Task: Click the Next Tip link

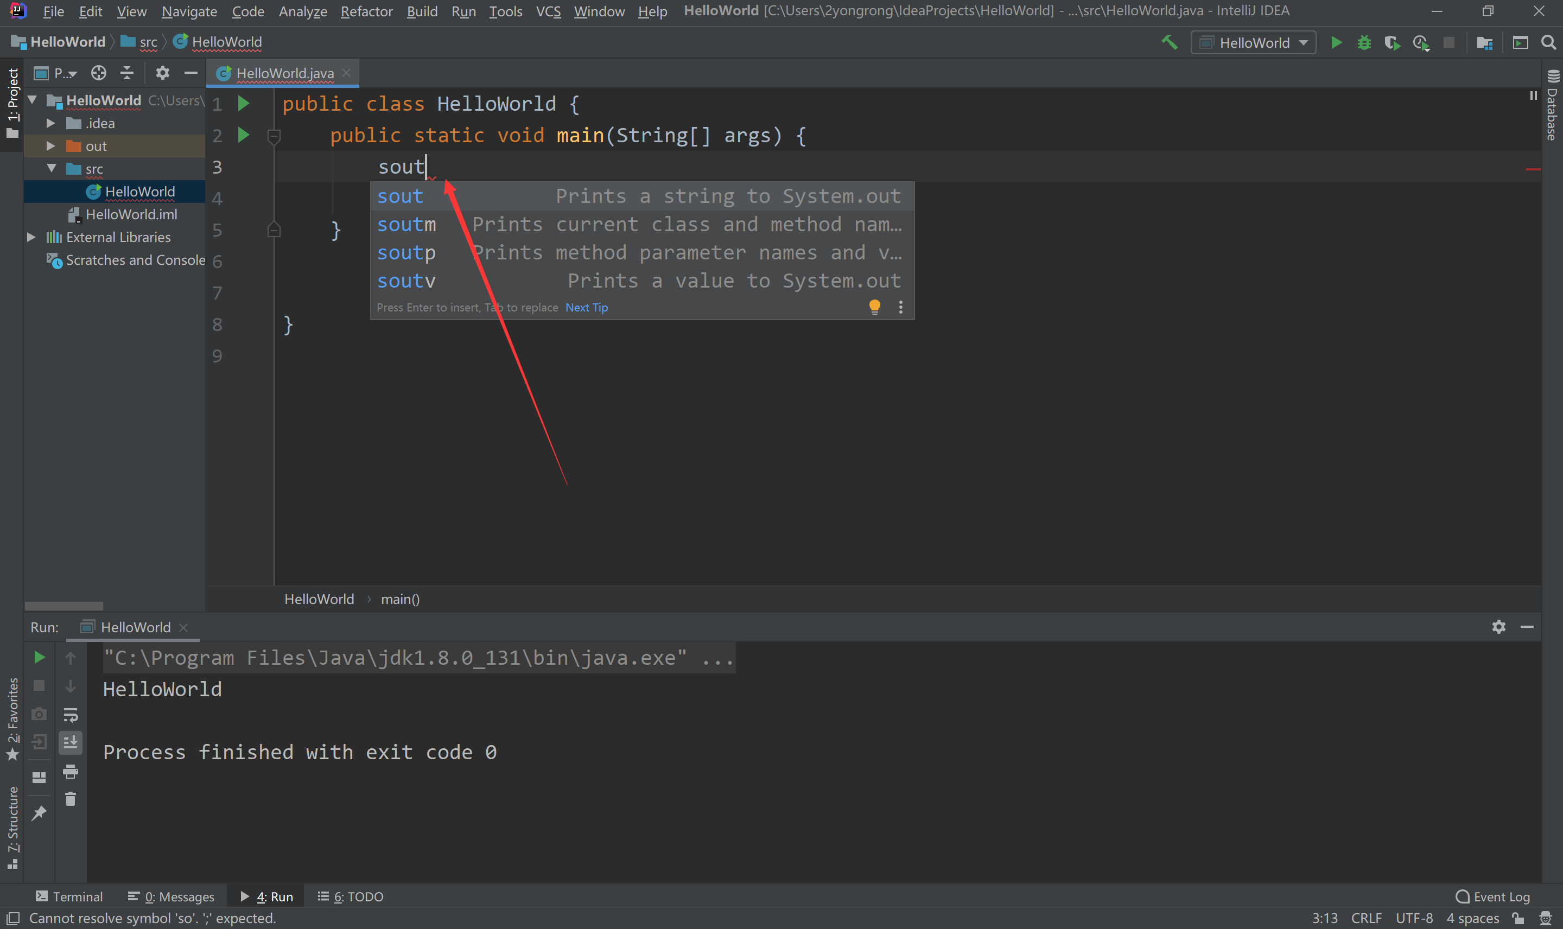Action: pyautogui.click(x=586, y=307)
